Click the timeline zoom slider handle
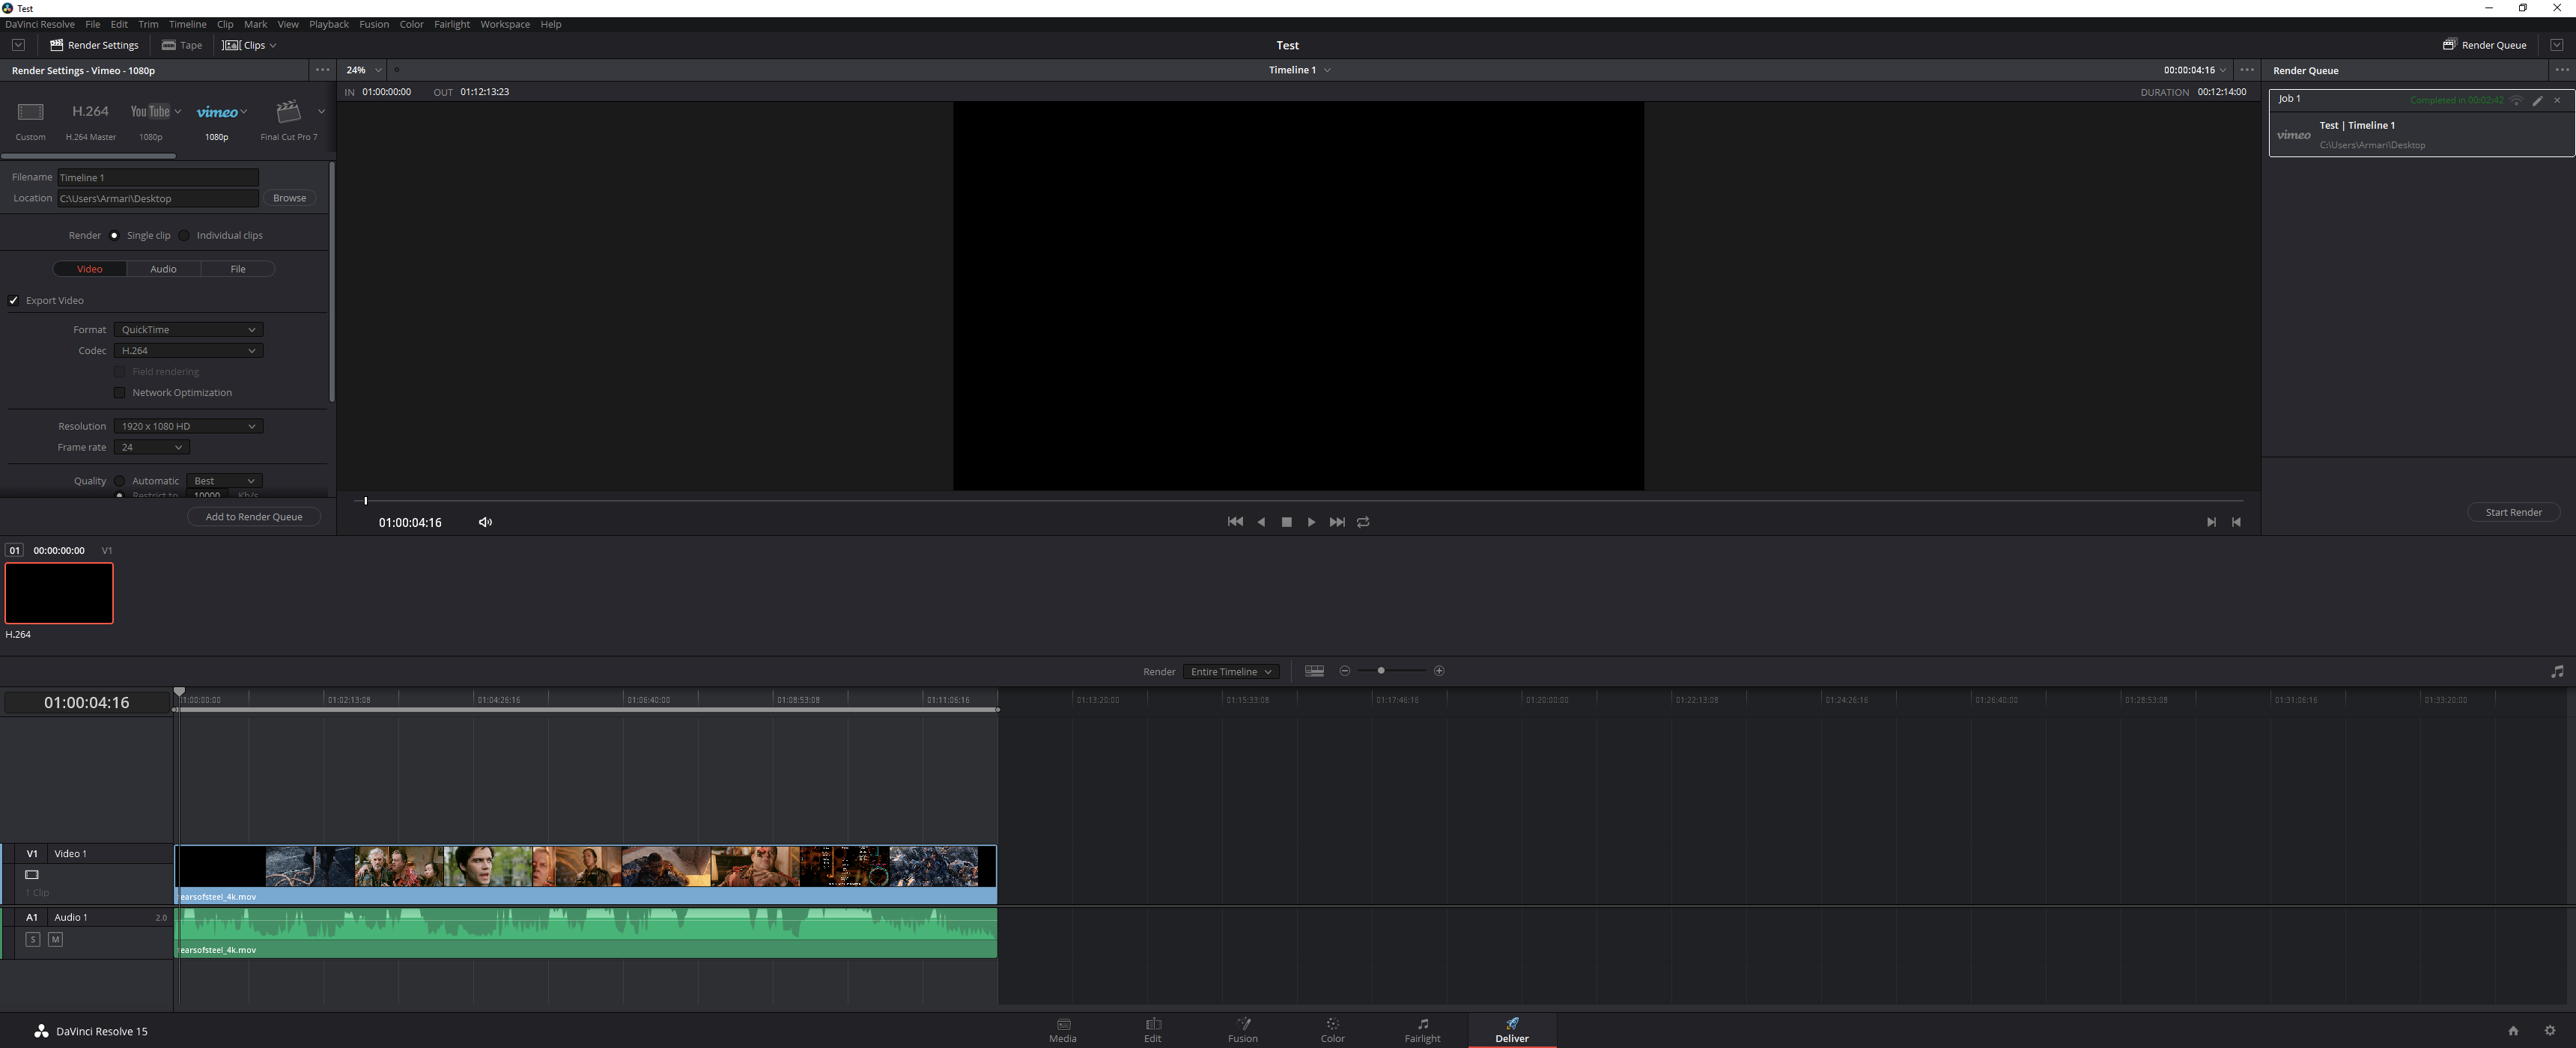This screenshot has height=1048, width=2576. [1381, 671]
